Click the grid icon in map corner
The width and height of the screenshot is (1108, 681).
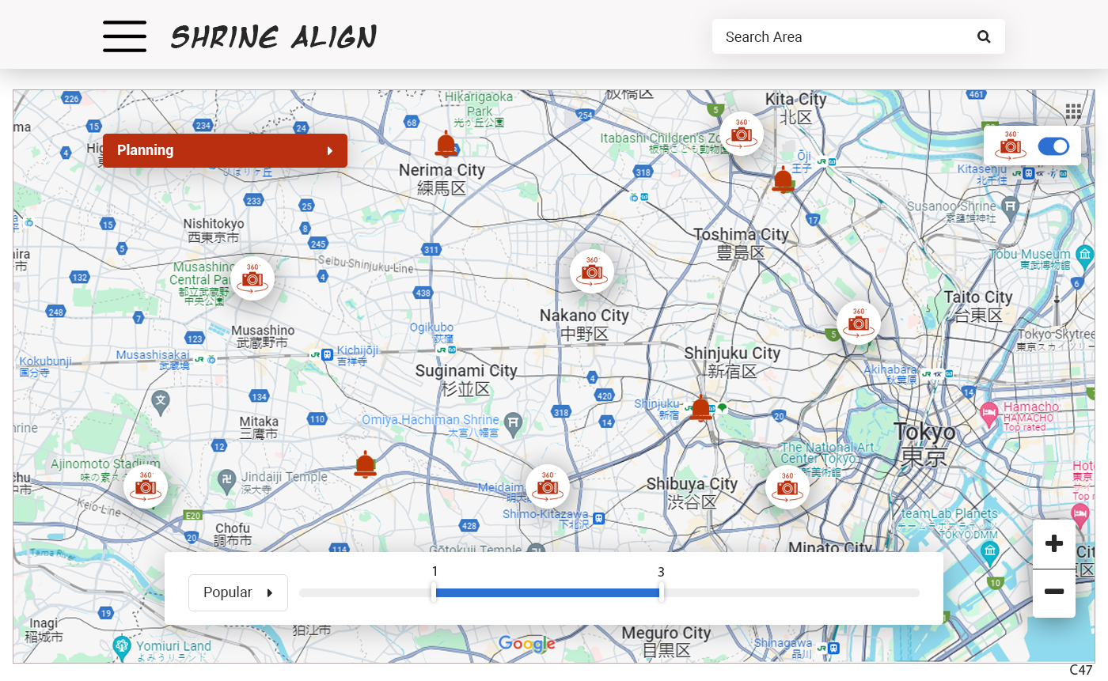click(1073, 112)
